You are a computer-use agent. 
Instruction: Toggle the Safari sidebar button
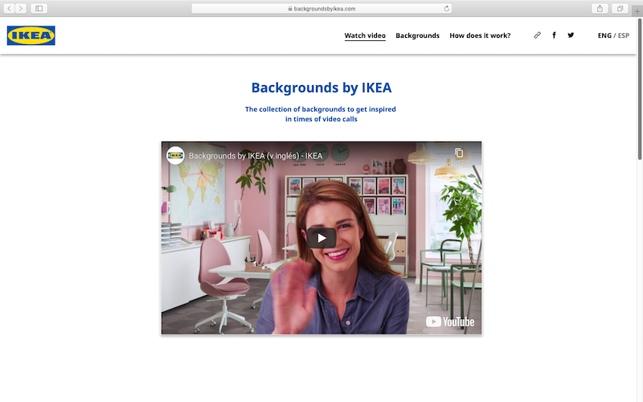coord(39,8)
